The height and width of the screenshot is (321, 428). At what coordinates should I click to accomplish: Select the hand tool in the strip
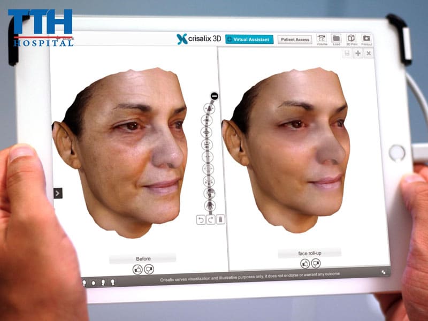pyautogui.click(x=210, y=205)
